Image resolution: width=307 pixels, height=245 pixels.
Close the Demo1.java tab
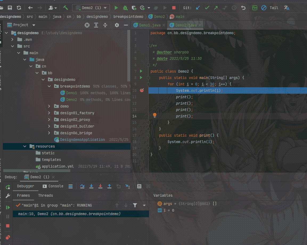[x=164, y=25]
